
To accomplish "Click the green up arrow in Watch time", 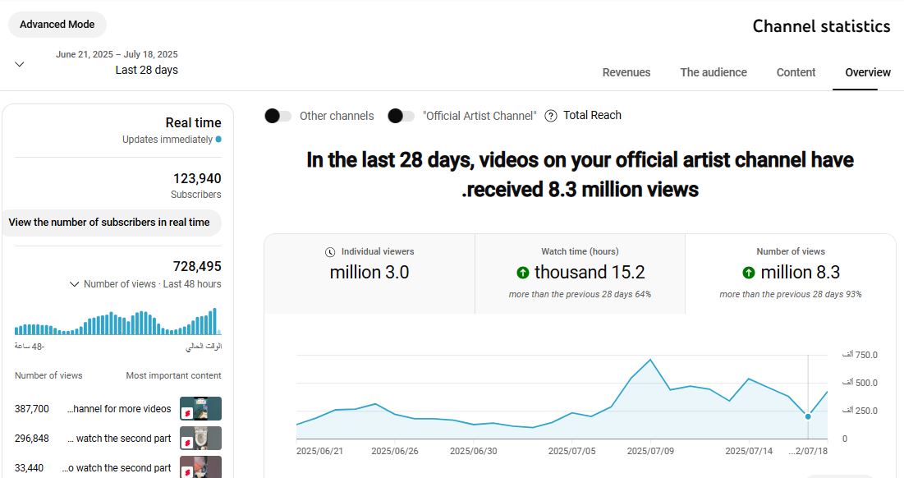I will 522,273.
